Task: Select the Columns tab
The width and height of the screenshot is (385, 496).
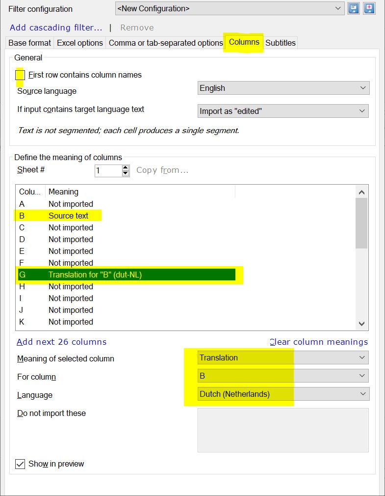Action: click(x=244, y=42)
